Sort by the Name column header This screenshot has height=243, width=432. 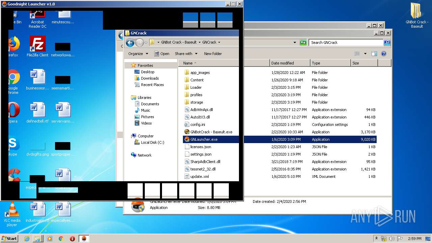point(224,63)
